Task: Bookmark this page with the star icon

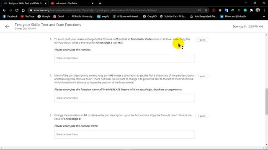Action: click(206, 10)
